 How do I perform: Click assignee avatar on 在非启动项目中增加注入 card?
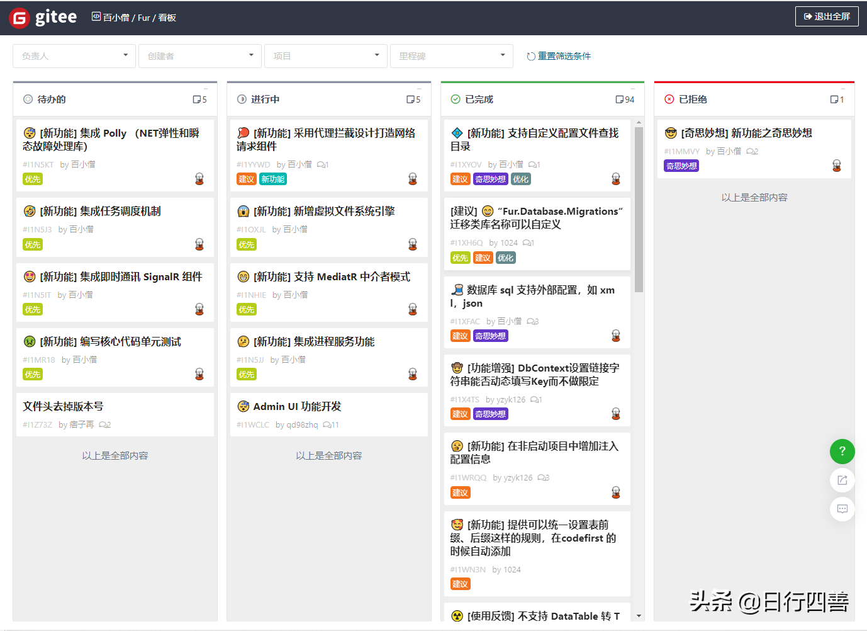616,492
